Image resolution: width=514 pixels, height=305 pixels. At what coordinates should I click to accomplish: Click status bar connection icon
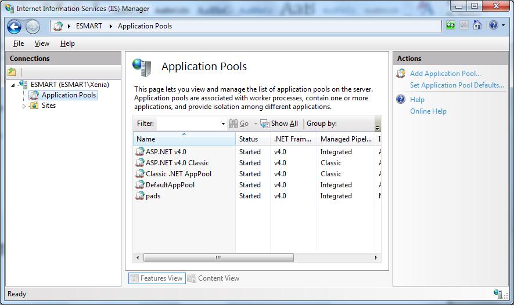click(498, 293)
